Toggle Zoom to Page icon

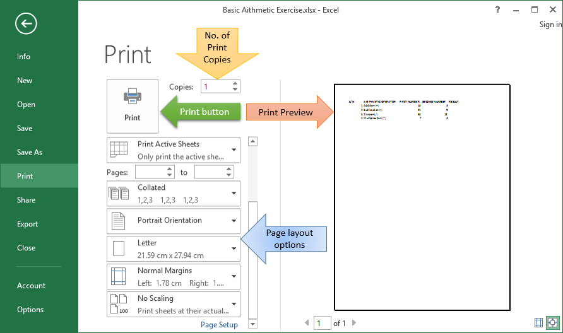(x=552, y=322)
